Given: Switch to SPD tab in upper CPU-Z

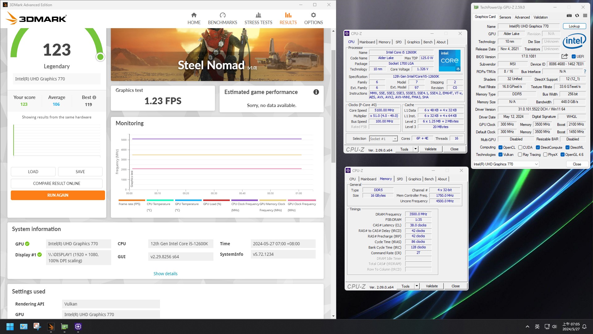Looking at the screenshot, I should [x=399, y=42].
